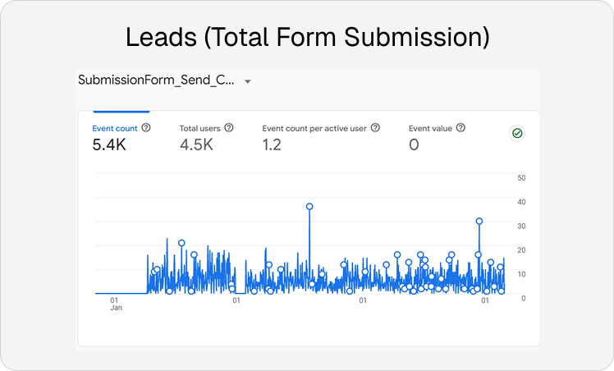Click the 50 label on the y-axis
The height and width of the screenshot is (371, 614).
[x=521, y=178]
